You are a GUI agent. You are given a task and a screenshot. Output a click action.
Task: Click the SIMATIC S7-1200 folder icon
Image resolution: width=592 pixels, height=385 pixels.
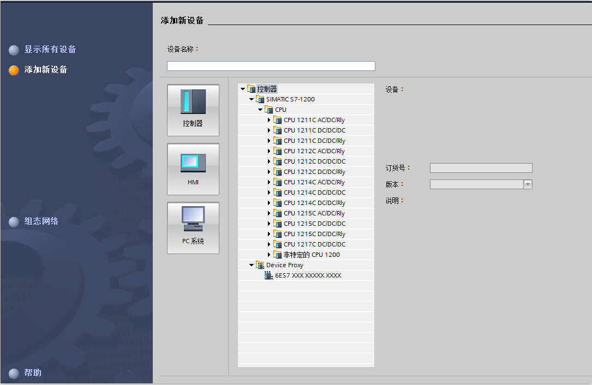pos(260,99)
